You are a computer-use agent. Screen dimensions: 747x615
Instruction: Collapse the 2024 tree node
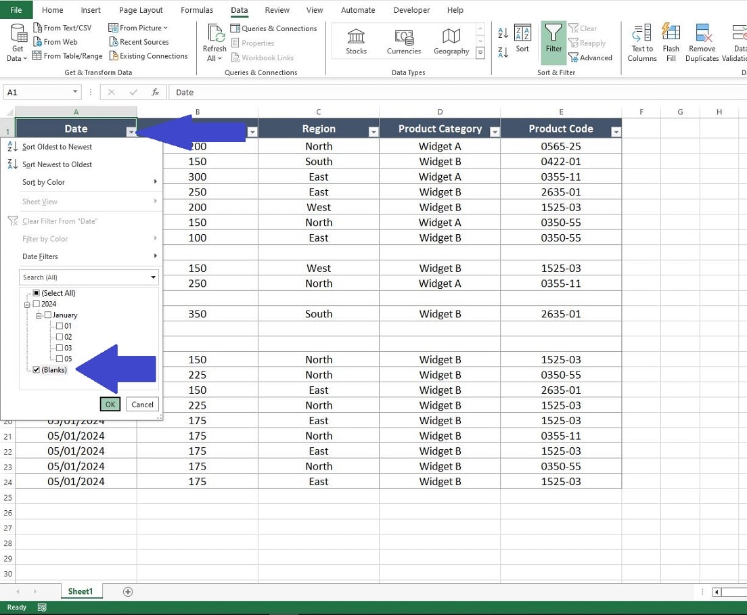coord(29,304)
